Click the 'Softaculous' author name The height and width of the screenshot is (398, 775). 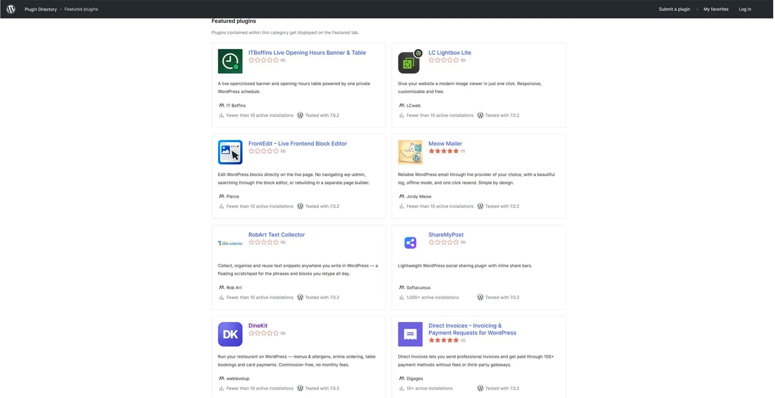point(418,288)
